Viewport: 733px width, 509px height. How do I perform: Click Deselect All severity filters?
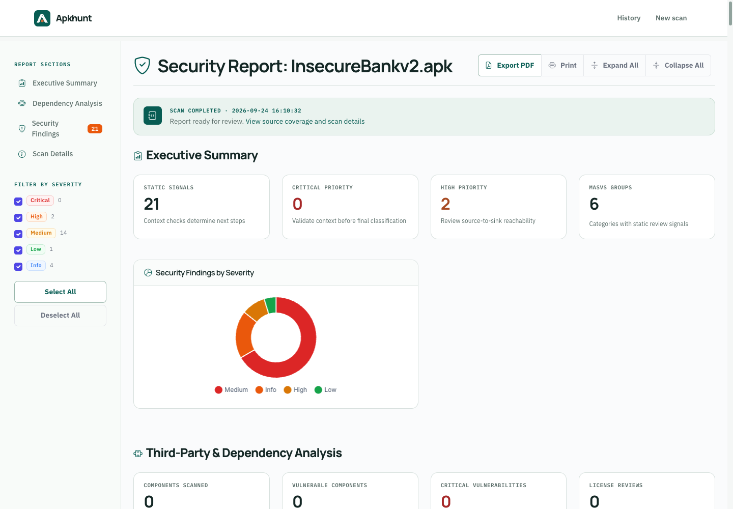pos(60,315)
